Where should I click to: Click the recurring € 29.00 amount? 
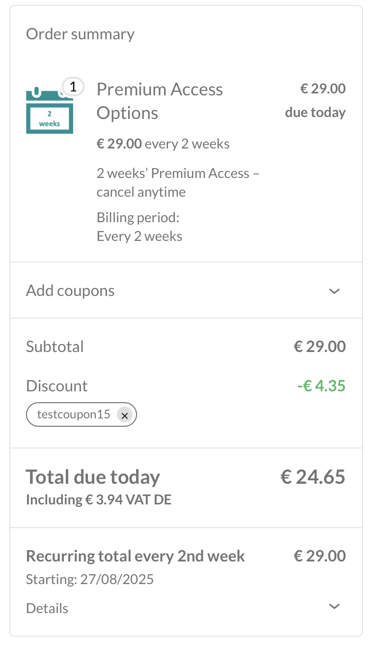(x=320, y=556)
